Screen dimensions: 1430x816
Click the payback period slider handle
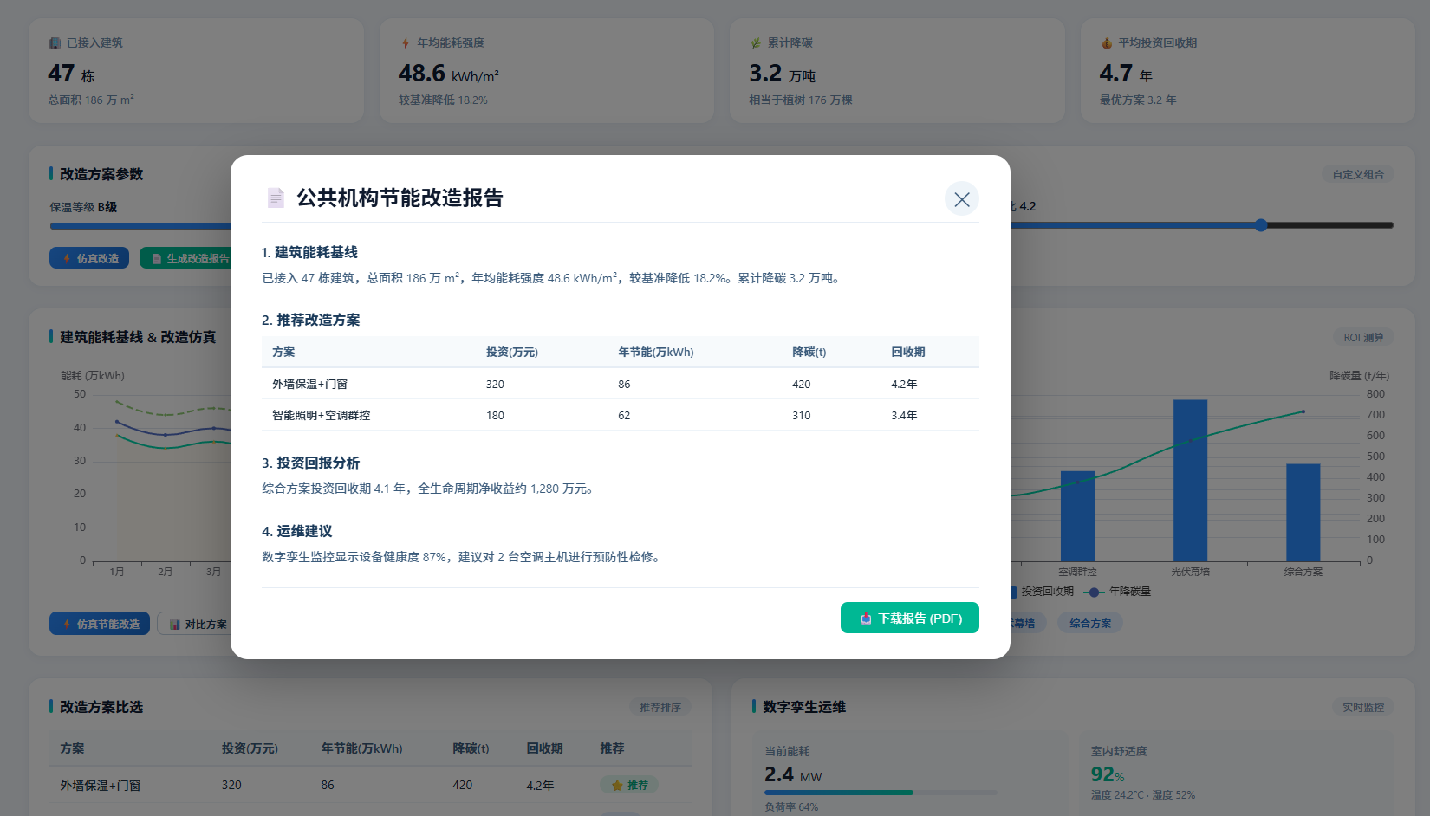pos(1261,225)
